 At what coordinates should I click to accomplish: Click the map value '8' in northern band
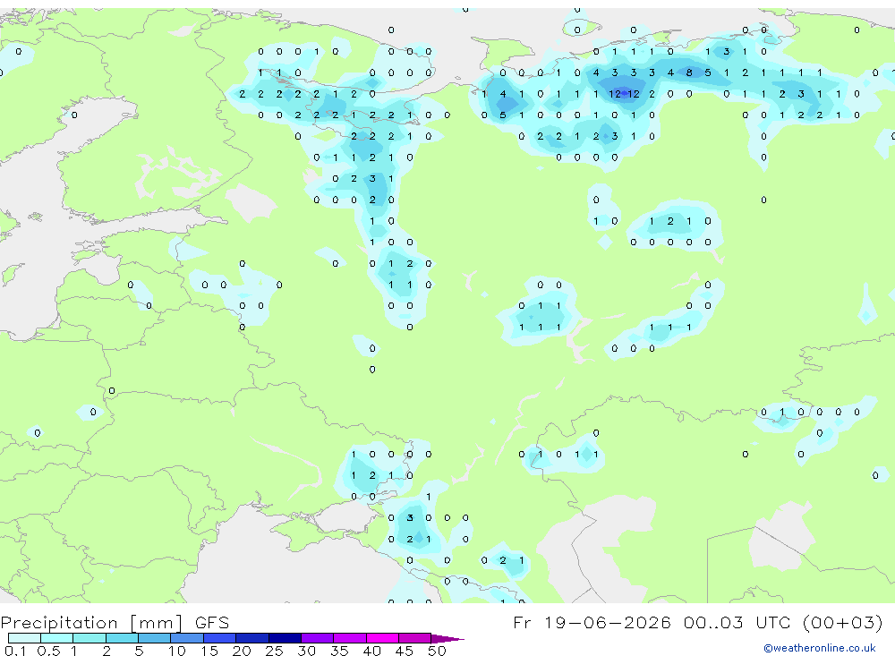[689, 72]
